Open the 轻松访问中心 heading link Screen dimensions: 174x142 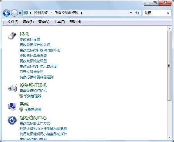click(33, 118)
